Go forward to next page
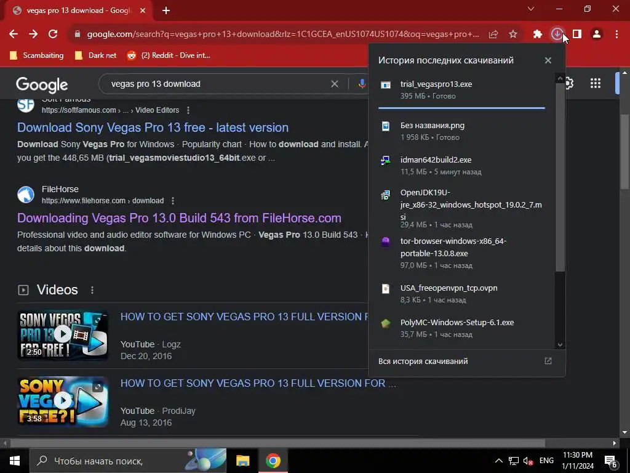 pyautogui.click(x=33, y=34)
